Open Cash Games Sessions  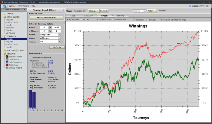click(x=10, y=28)
